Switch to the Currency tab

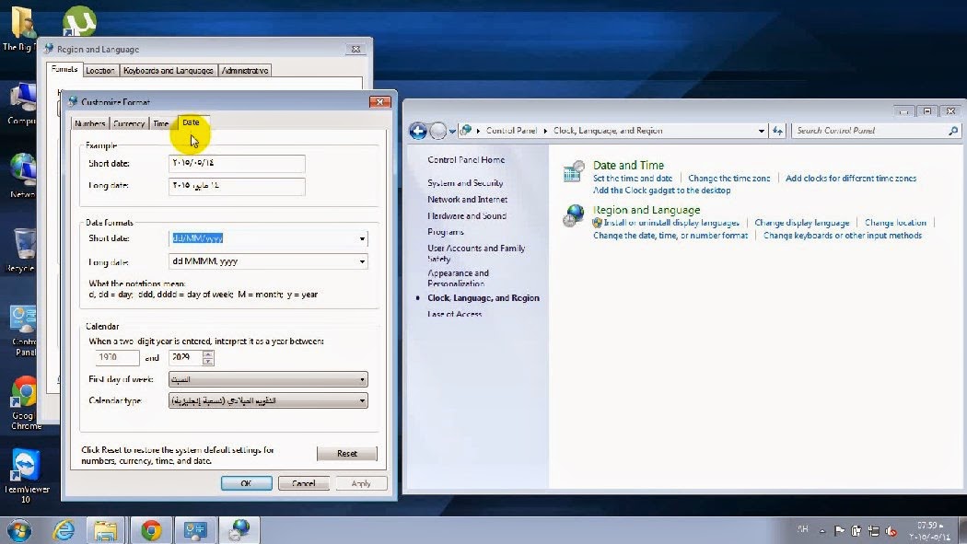pos(129,123)
